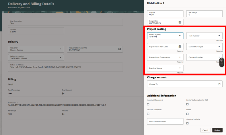
Task: Expand the Project Number dropdown
Action: [x=180, y=36]
